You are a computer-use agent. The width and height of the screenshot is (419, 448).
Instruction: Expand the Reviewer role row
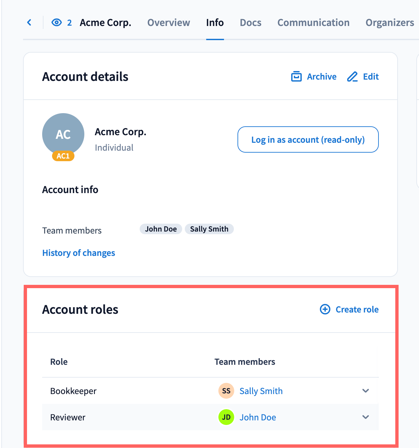(365, 417)
